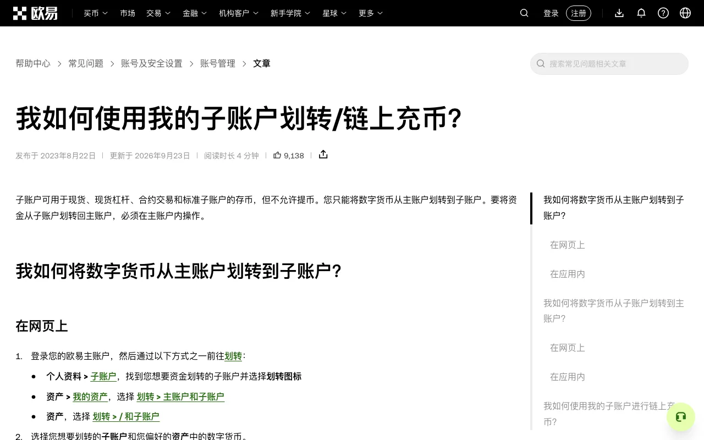The height and width of the screenshot is (440, 704).
Task: Jump to first 在网页上 sidebar entry
Action: point(568,245)
